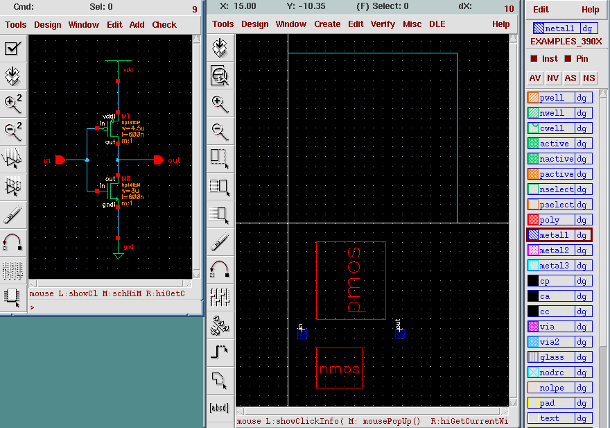610x428 pixels.
Task: Open Misc menu in layout window
Action: click(x=412, y=24)
